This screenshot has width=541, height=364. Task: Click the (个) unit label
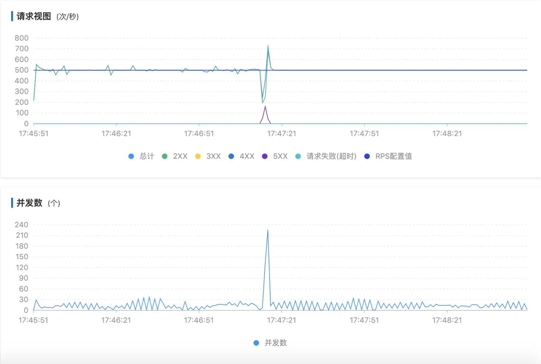tap(54, 203)
